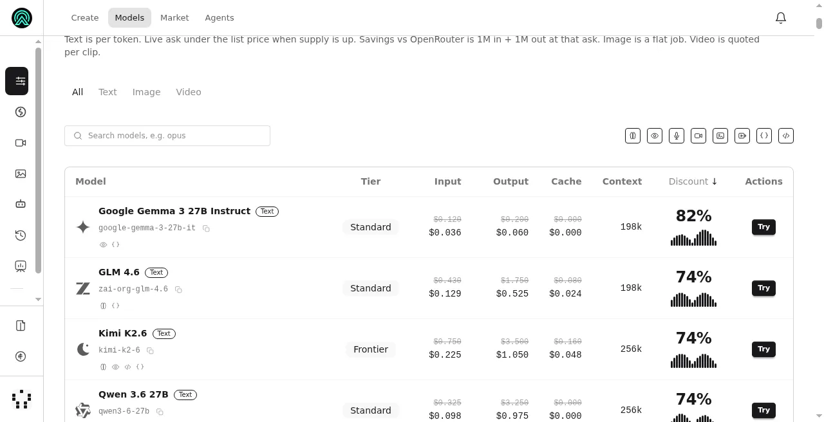Sort by the Model column header

pyautogui.click(x=91, y=181)
